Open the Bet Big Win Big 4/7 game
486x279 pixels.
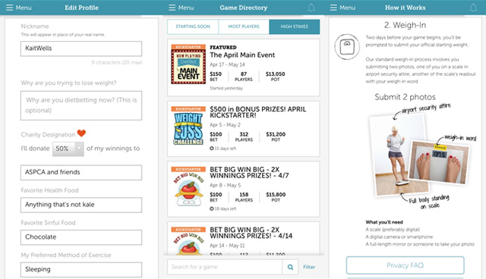[244, 189]
